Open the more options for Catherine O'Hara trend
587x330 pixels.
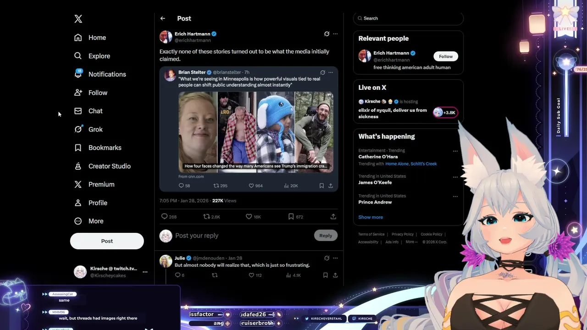tap(455, 151)
